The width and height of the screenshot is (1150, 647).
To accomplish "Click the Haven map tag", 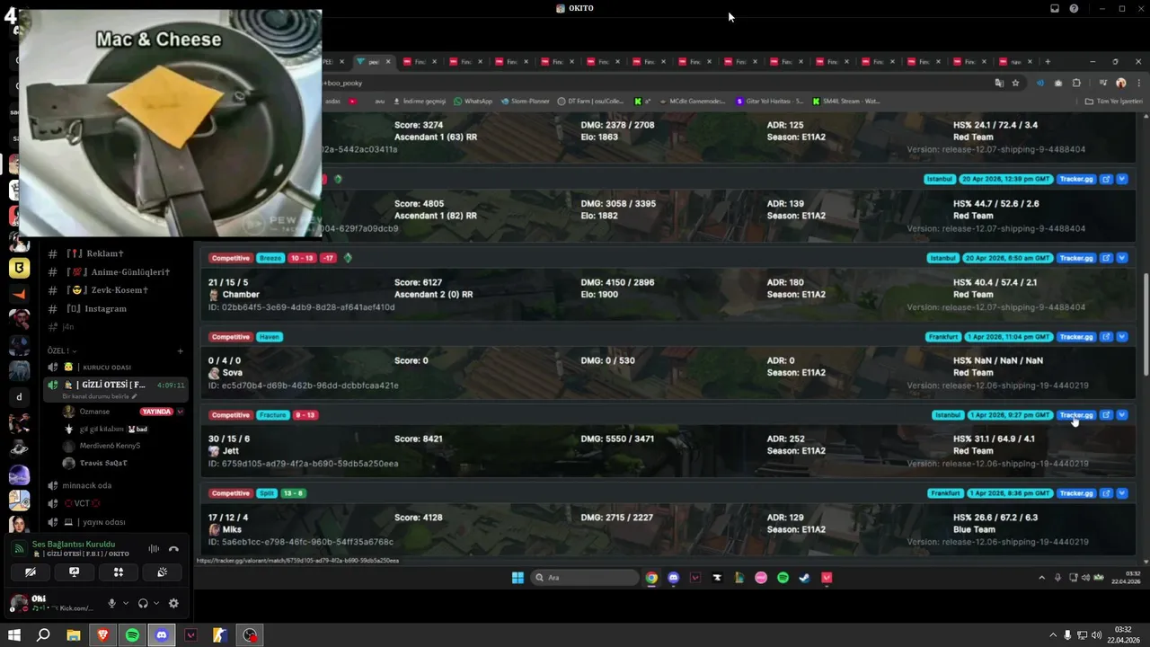I will [270, 337].
